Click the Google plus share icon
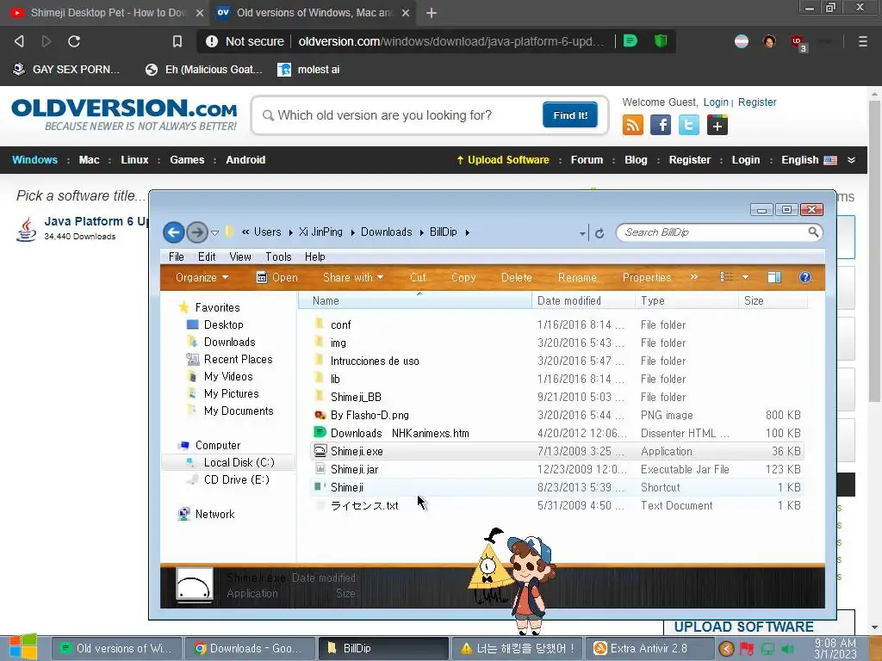This screenshot has width=882, height=661. (x=717, y=125)
